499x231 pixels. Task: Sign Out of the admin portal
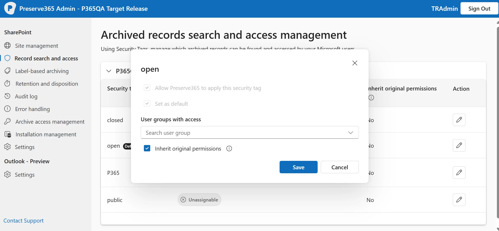[479, 8]
